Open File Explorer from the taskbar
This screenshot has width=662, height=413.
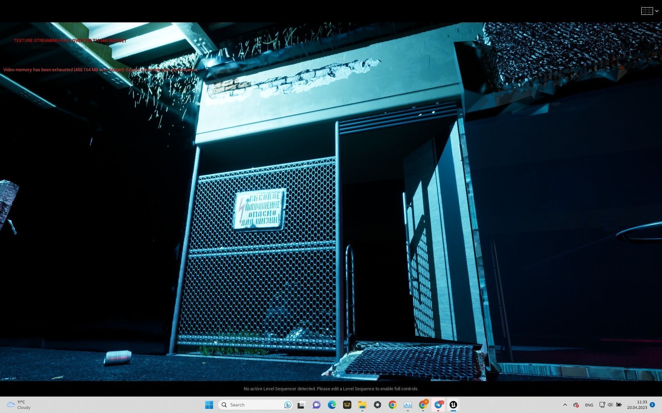pos(362,405)
